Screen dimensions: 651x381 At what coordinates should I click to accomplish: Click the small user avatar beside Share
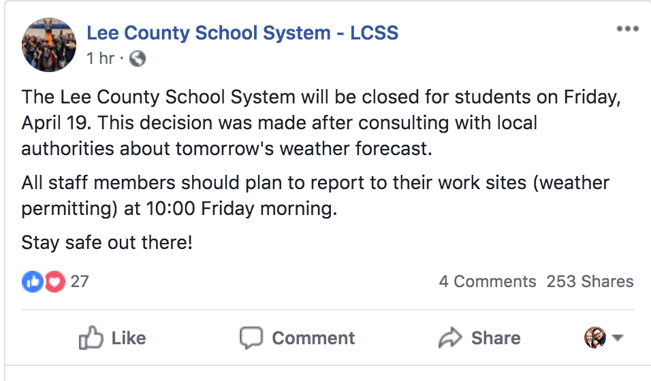[x=595, y=337]
